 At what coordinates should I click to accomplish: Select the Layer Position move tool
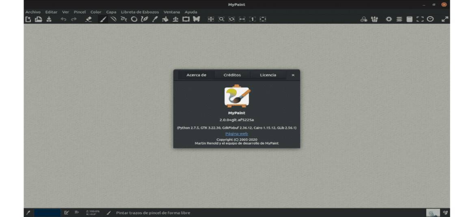[x=175, y=19]
